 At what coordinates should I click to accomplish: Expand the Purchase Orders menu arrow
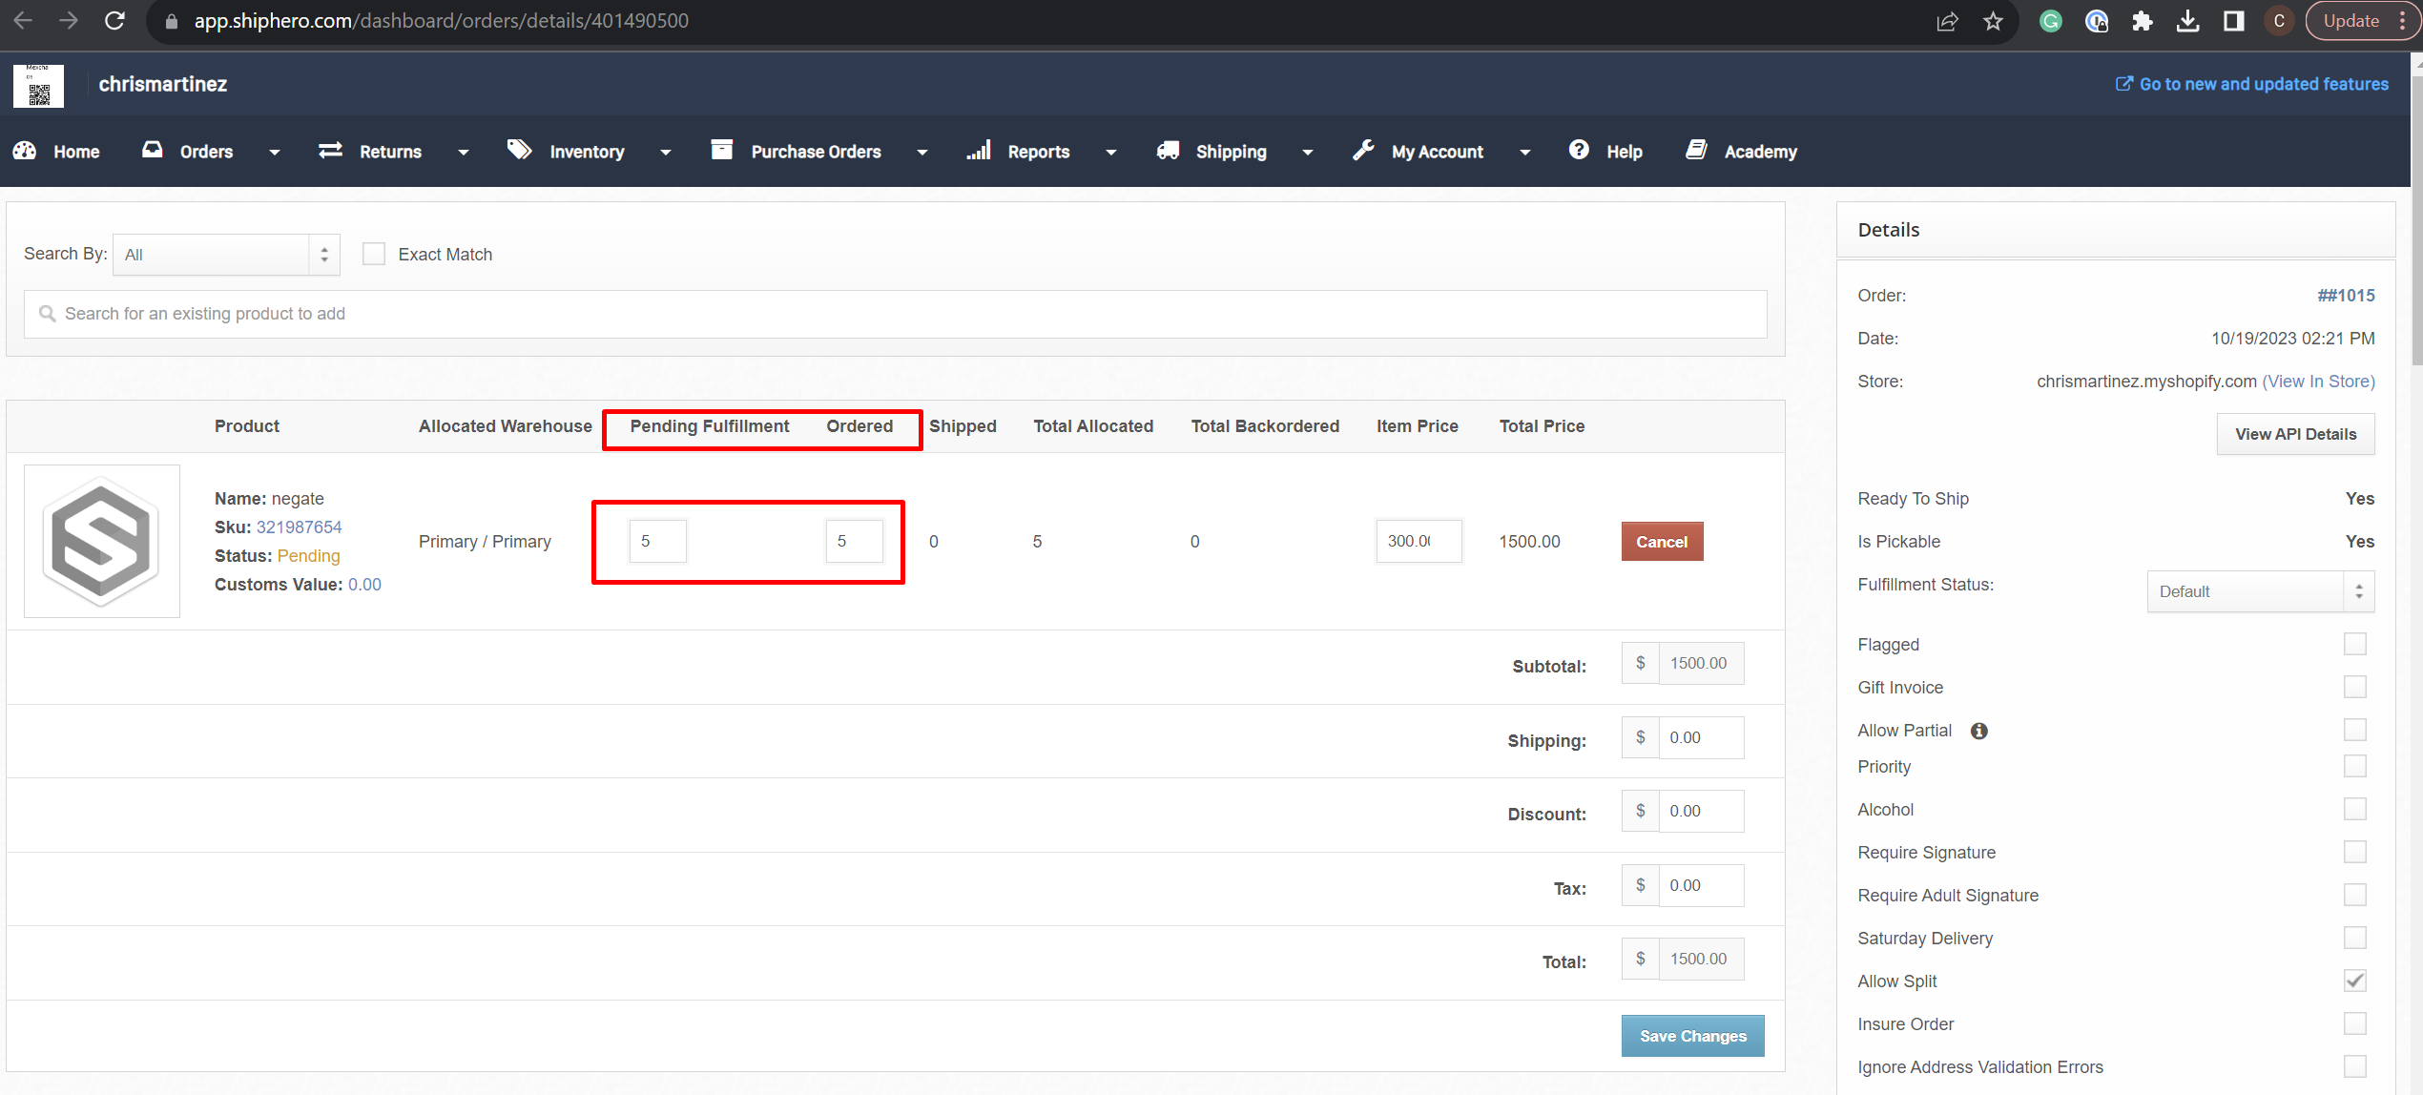point(922,153)
